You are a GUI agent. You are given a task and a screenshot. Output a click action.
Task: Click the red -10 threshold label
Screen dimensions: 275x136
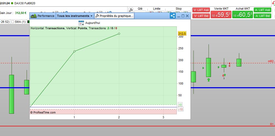181,109
